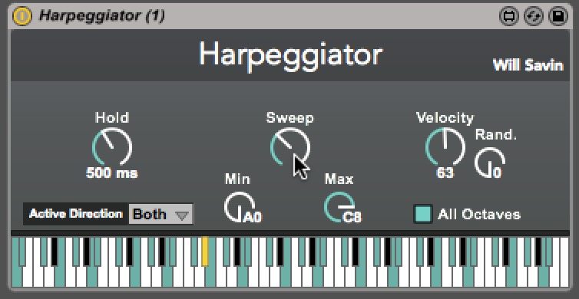Click the C8 maximum note value
This screenshot has height=299, width=579.
tap(352, 217)
